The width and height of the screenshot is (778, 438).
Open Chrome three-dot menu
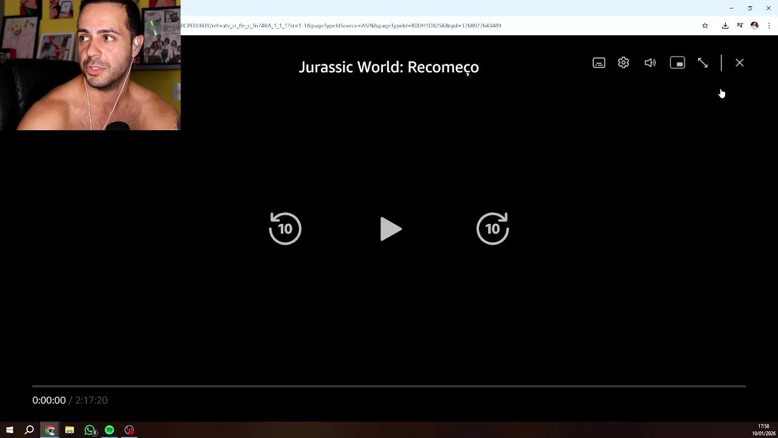coord(769,26)
